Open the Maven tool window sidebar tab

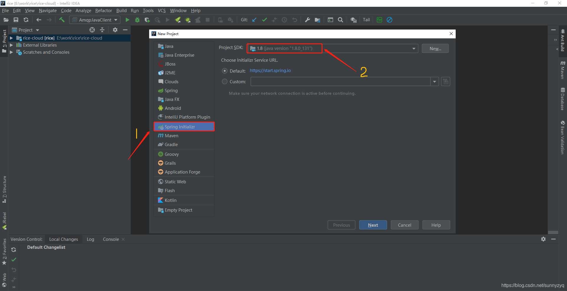563,70
